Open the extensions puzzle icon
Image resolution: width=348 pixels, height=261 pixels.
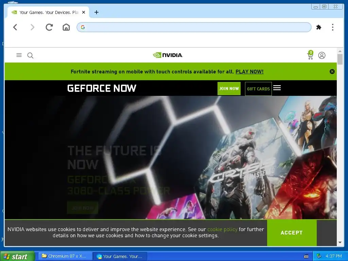[x=319, y=27]
